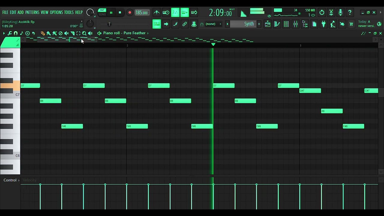The width and height of the screenshot is (384, 216).
Task: Open the Piano roll view button
Action: (x=277, y=24)
